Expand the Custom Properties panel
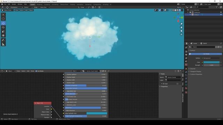The height and width of the screenshot is (125, 223). (196, 74)
